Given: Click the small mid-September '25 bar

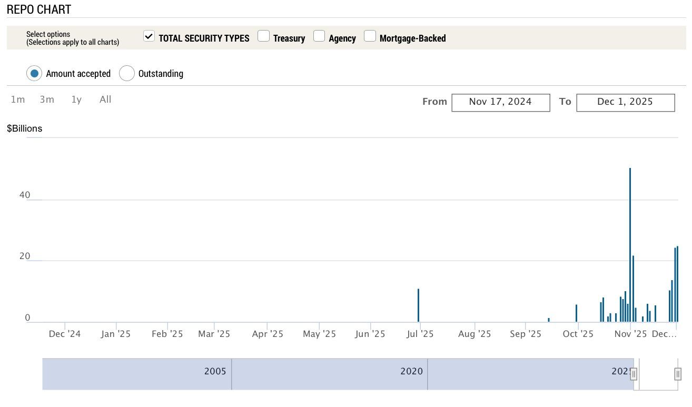Looking at the screenshot, I should click(549, 320).
